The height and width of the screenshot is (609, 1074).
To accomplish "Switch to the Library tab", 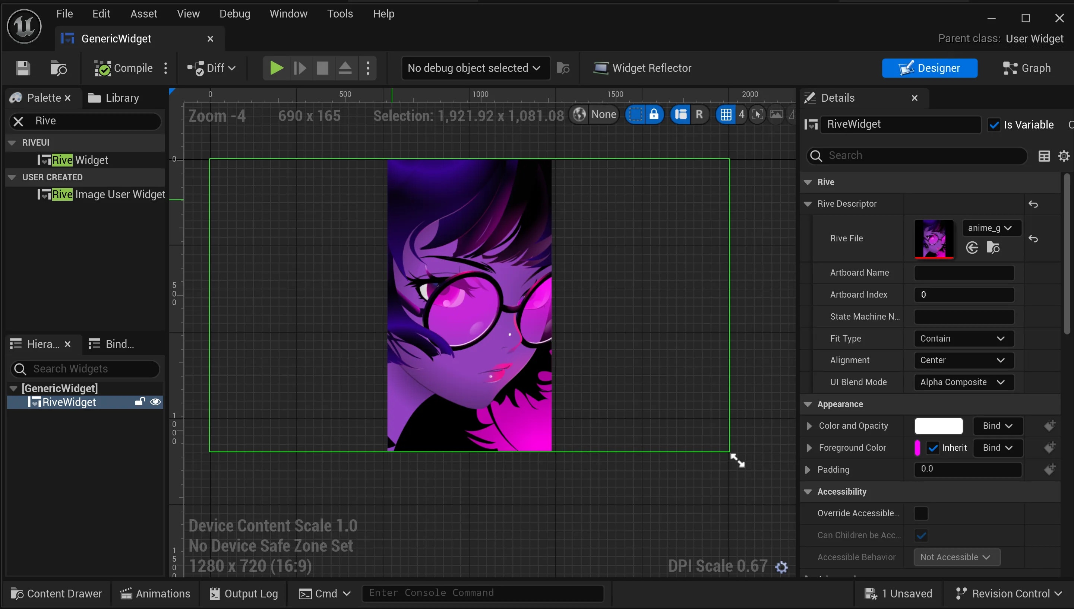I will click(114, 98).
